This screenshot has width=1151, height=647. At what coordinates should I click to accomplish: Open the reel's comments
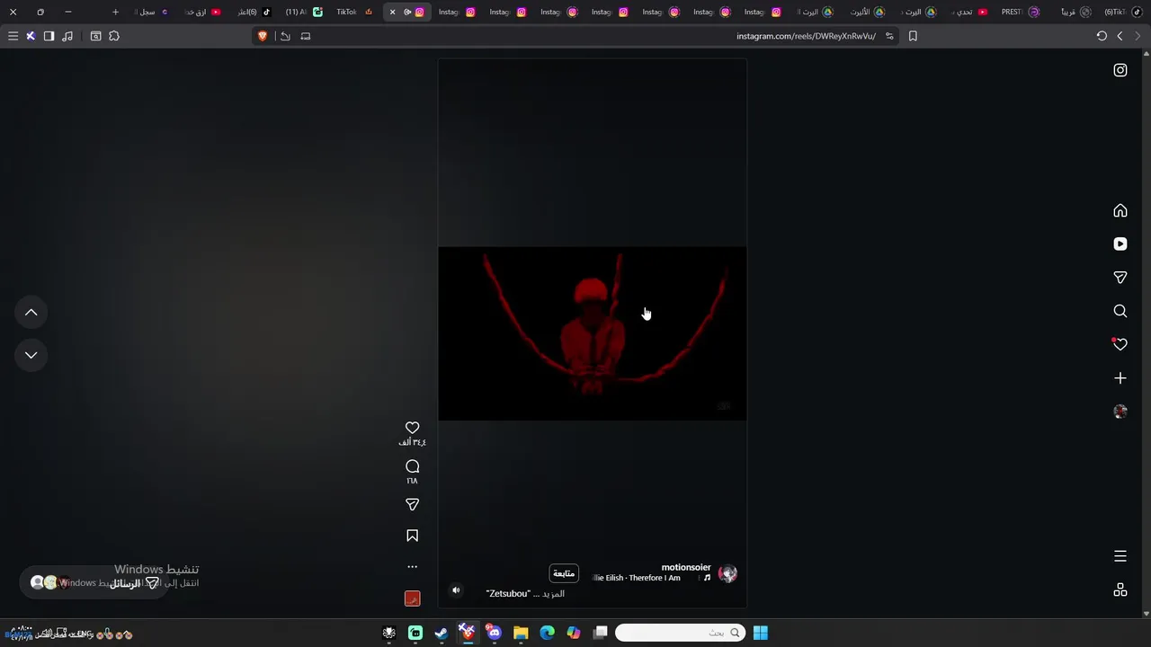pos(412,466)
